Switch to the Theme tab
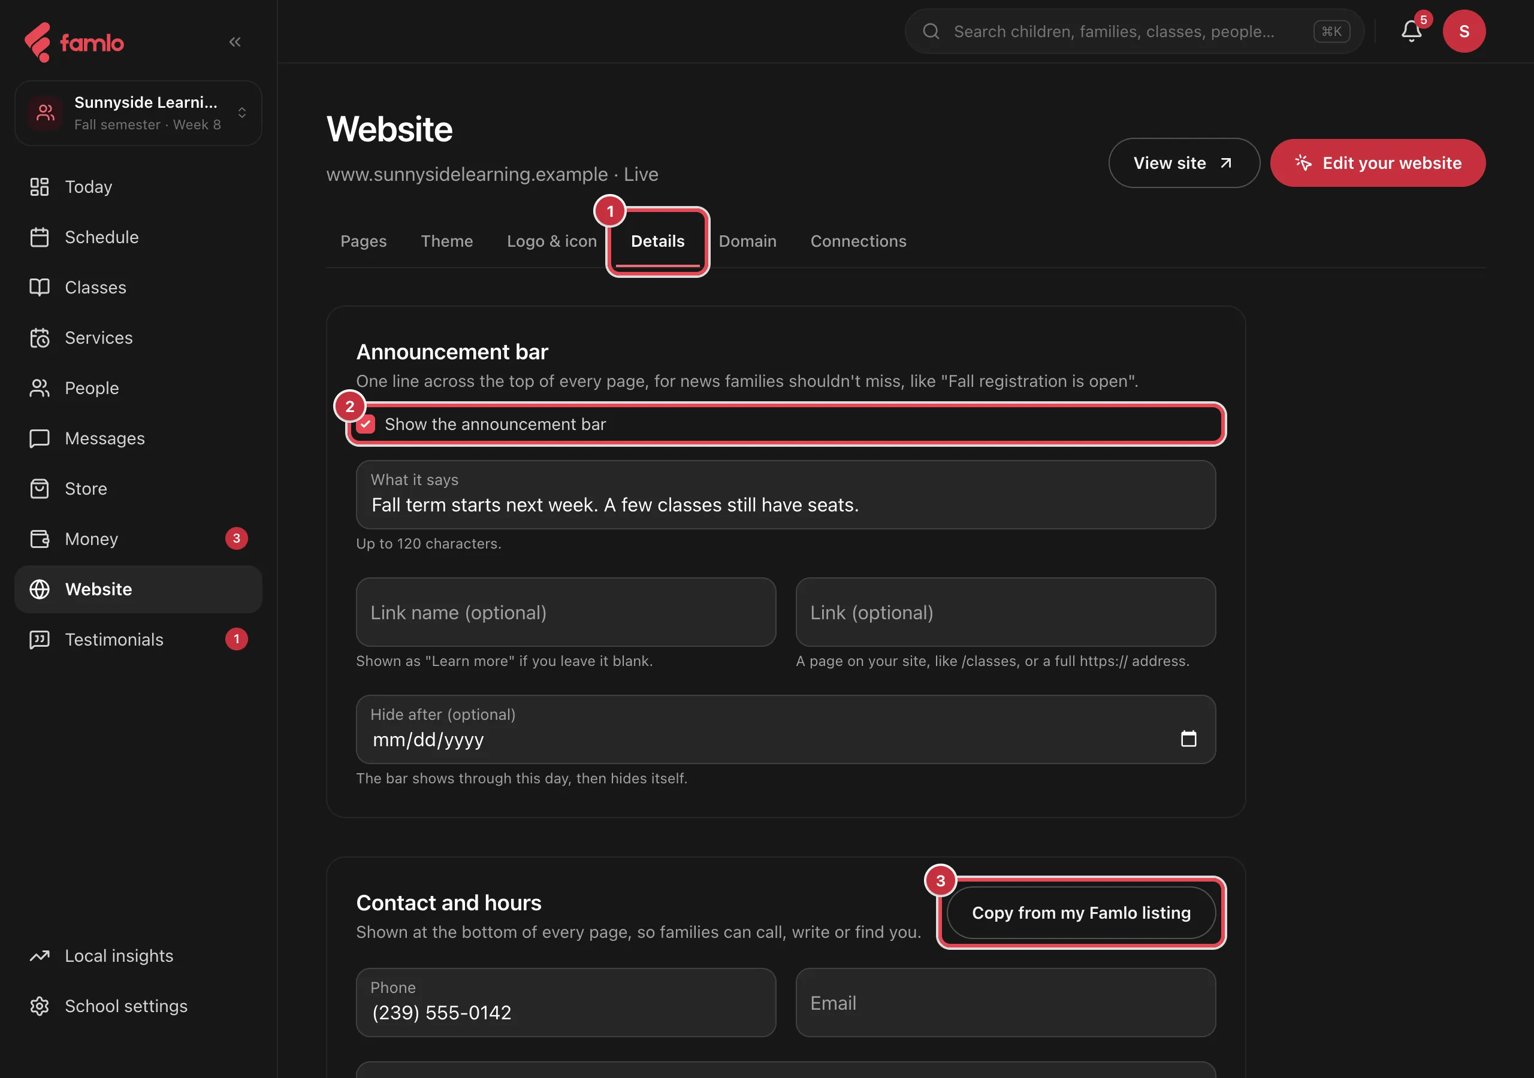Viewport: 1534px width, 1078px height. pos(446,241)
